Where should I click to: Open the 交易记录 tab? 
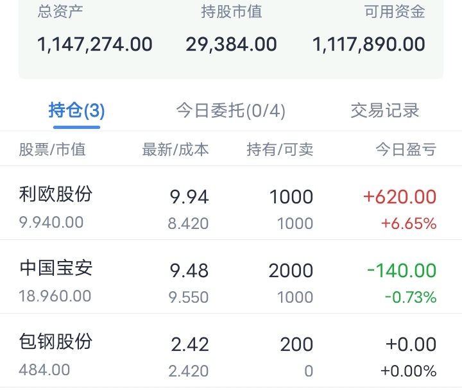coord(385,110)
